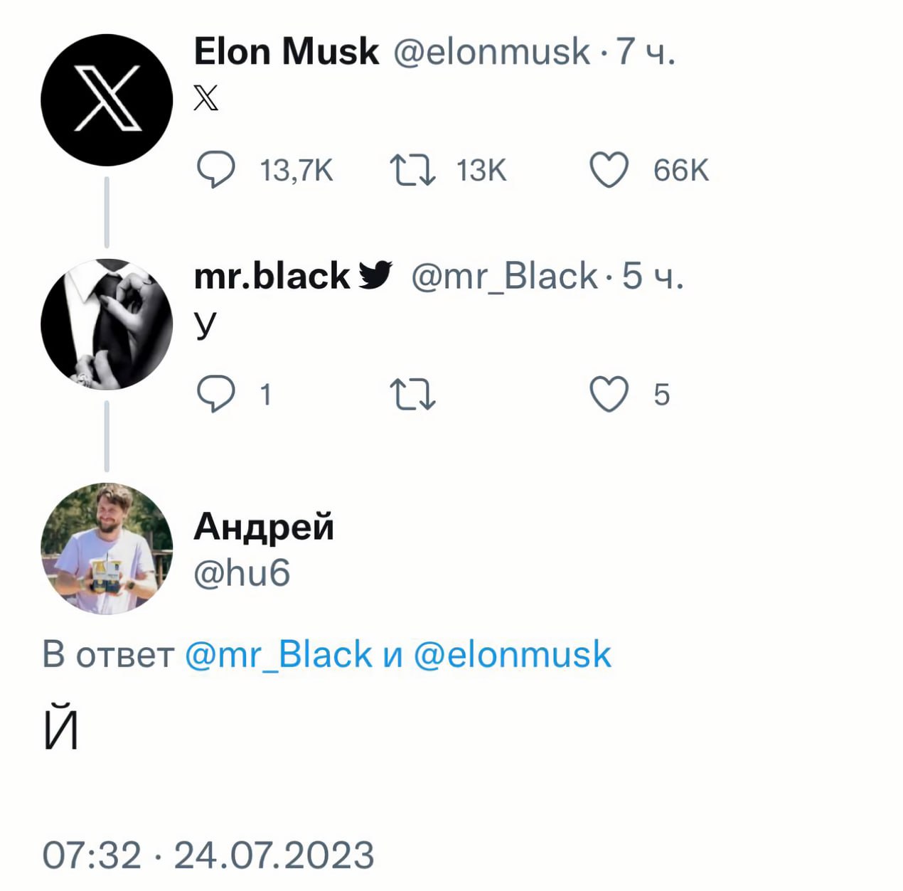Follow the @elonmusk mention in the reply line
903x891 pixels.
(x=512, y=655)
